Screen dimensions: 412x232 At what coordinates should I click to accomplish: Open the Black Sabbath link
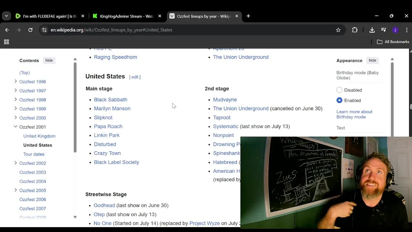click(x=110, y=100)
